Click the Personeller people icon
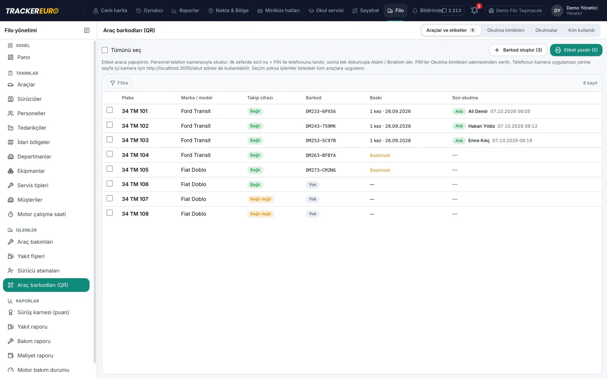 [x=11, y=113]
